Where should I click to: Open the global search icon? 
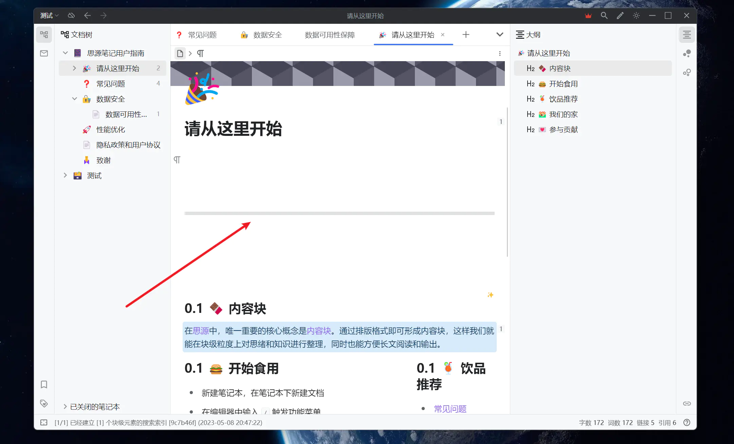604,16
